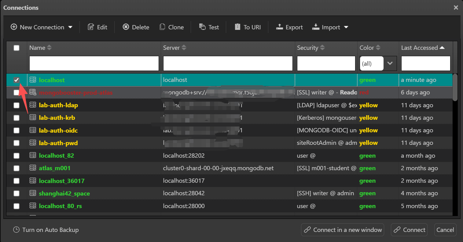This screenshot has height=242, width=463.
Task: Click the clock icon for Auto Backup
Action: (17, 230)
